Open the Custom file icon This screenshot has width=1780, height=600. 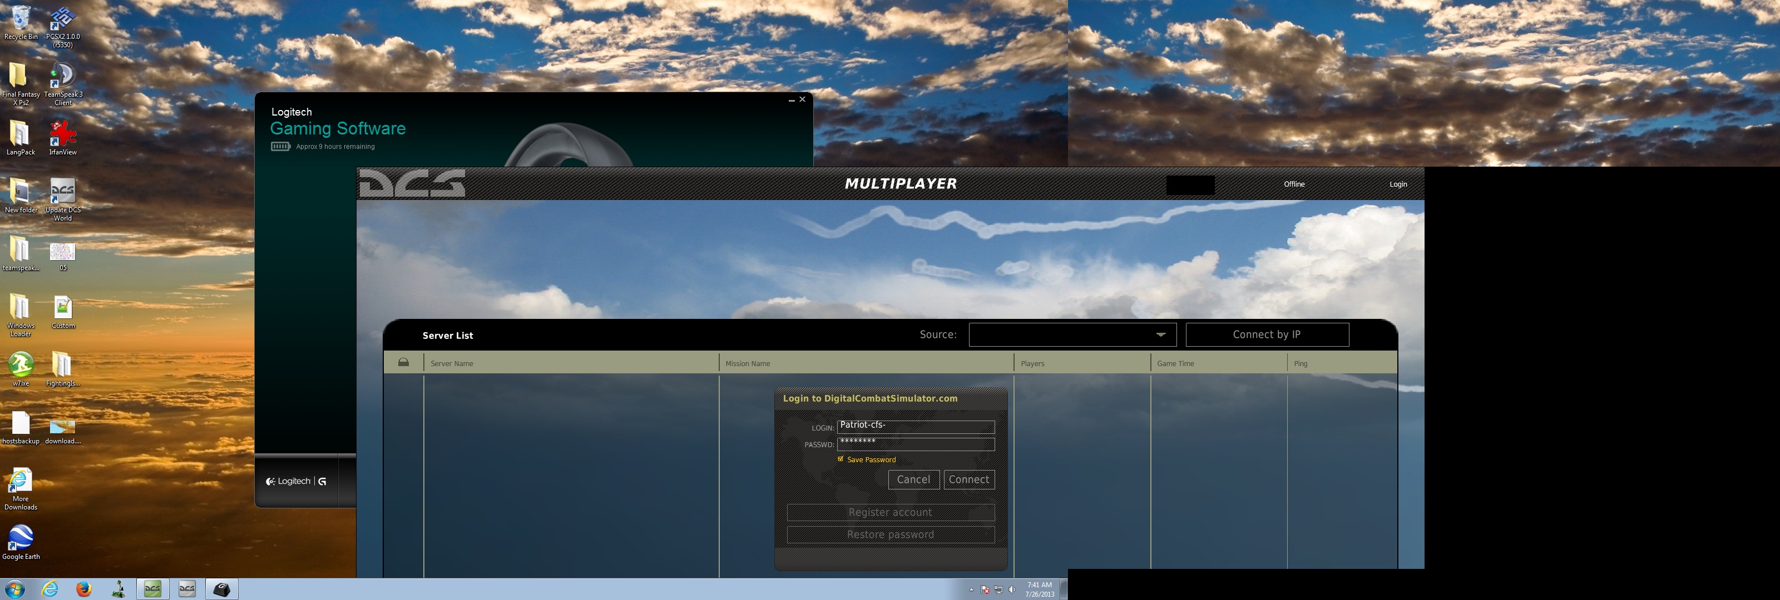(63, 312)
